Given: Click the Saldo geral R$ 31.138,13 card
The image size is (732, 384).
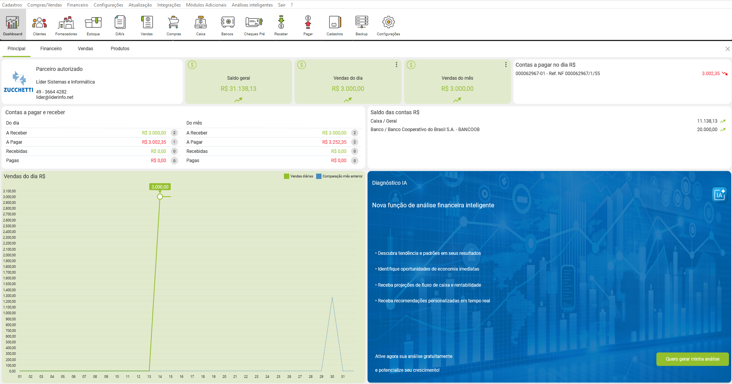Looking at the screenshot, I should click(x=239, y=82).
